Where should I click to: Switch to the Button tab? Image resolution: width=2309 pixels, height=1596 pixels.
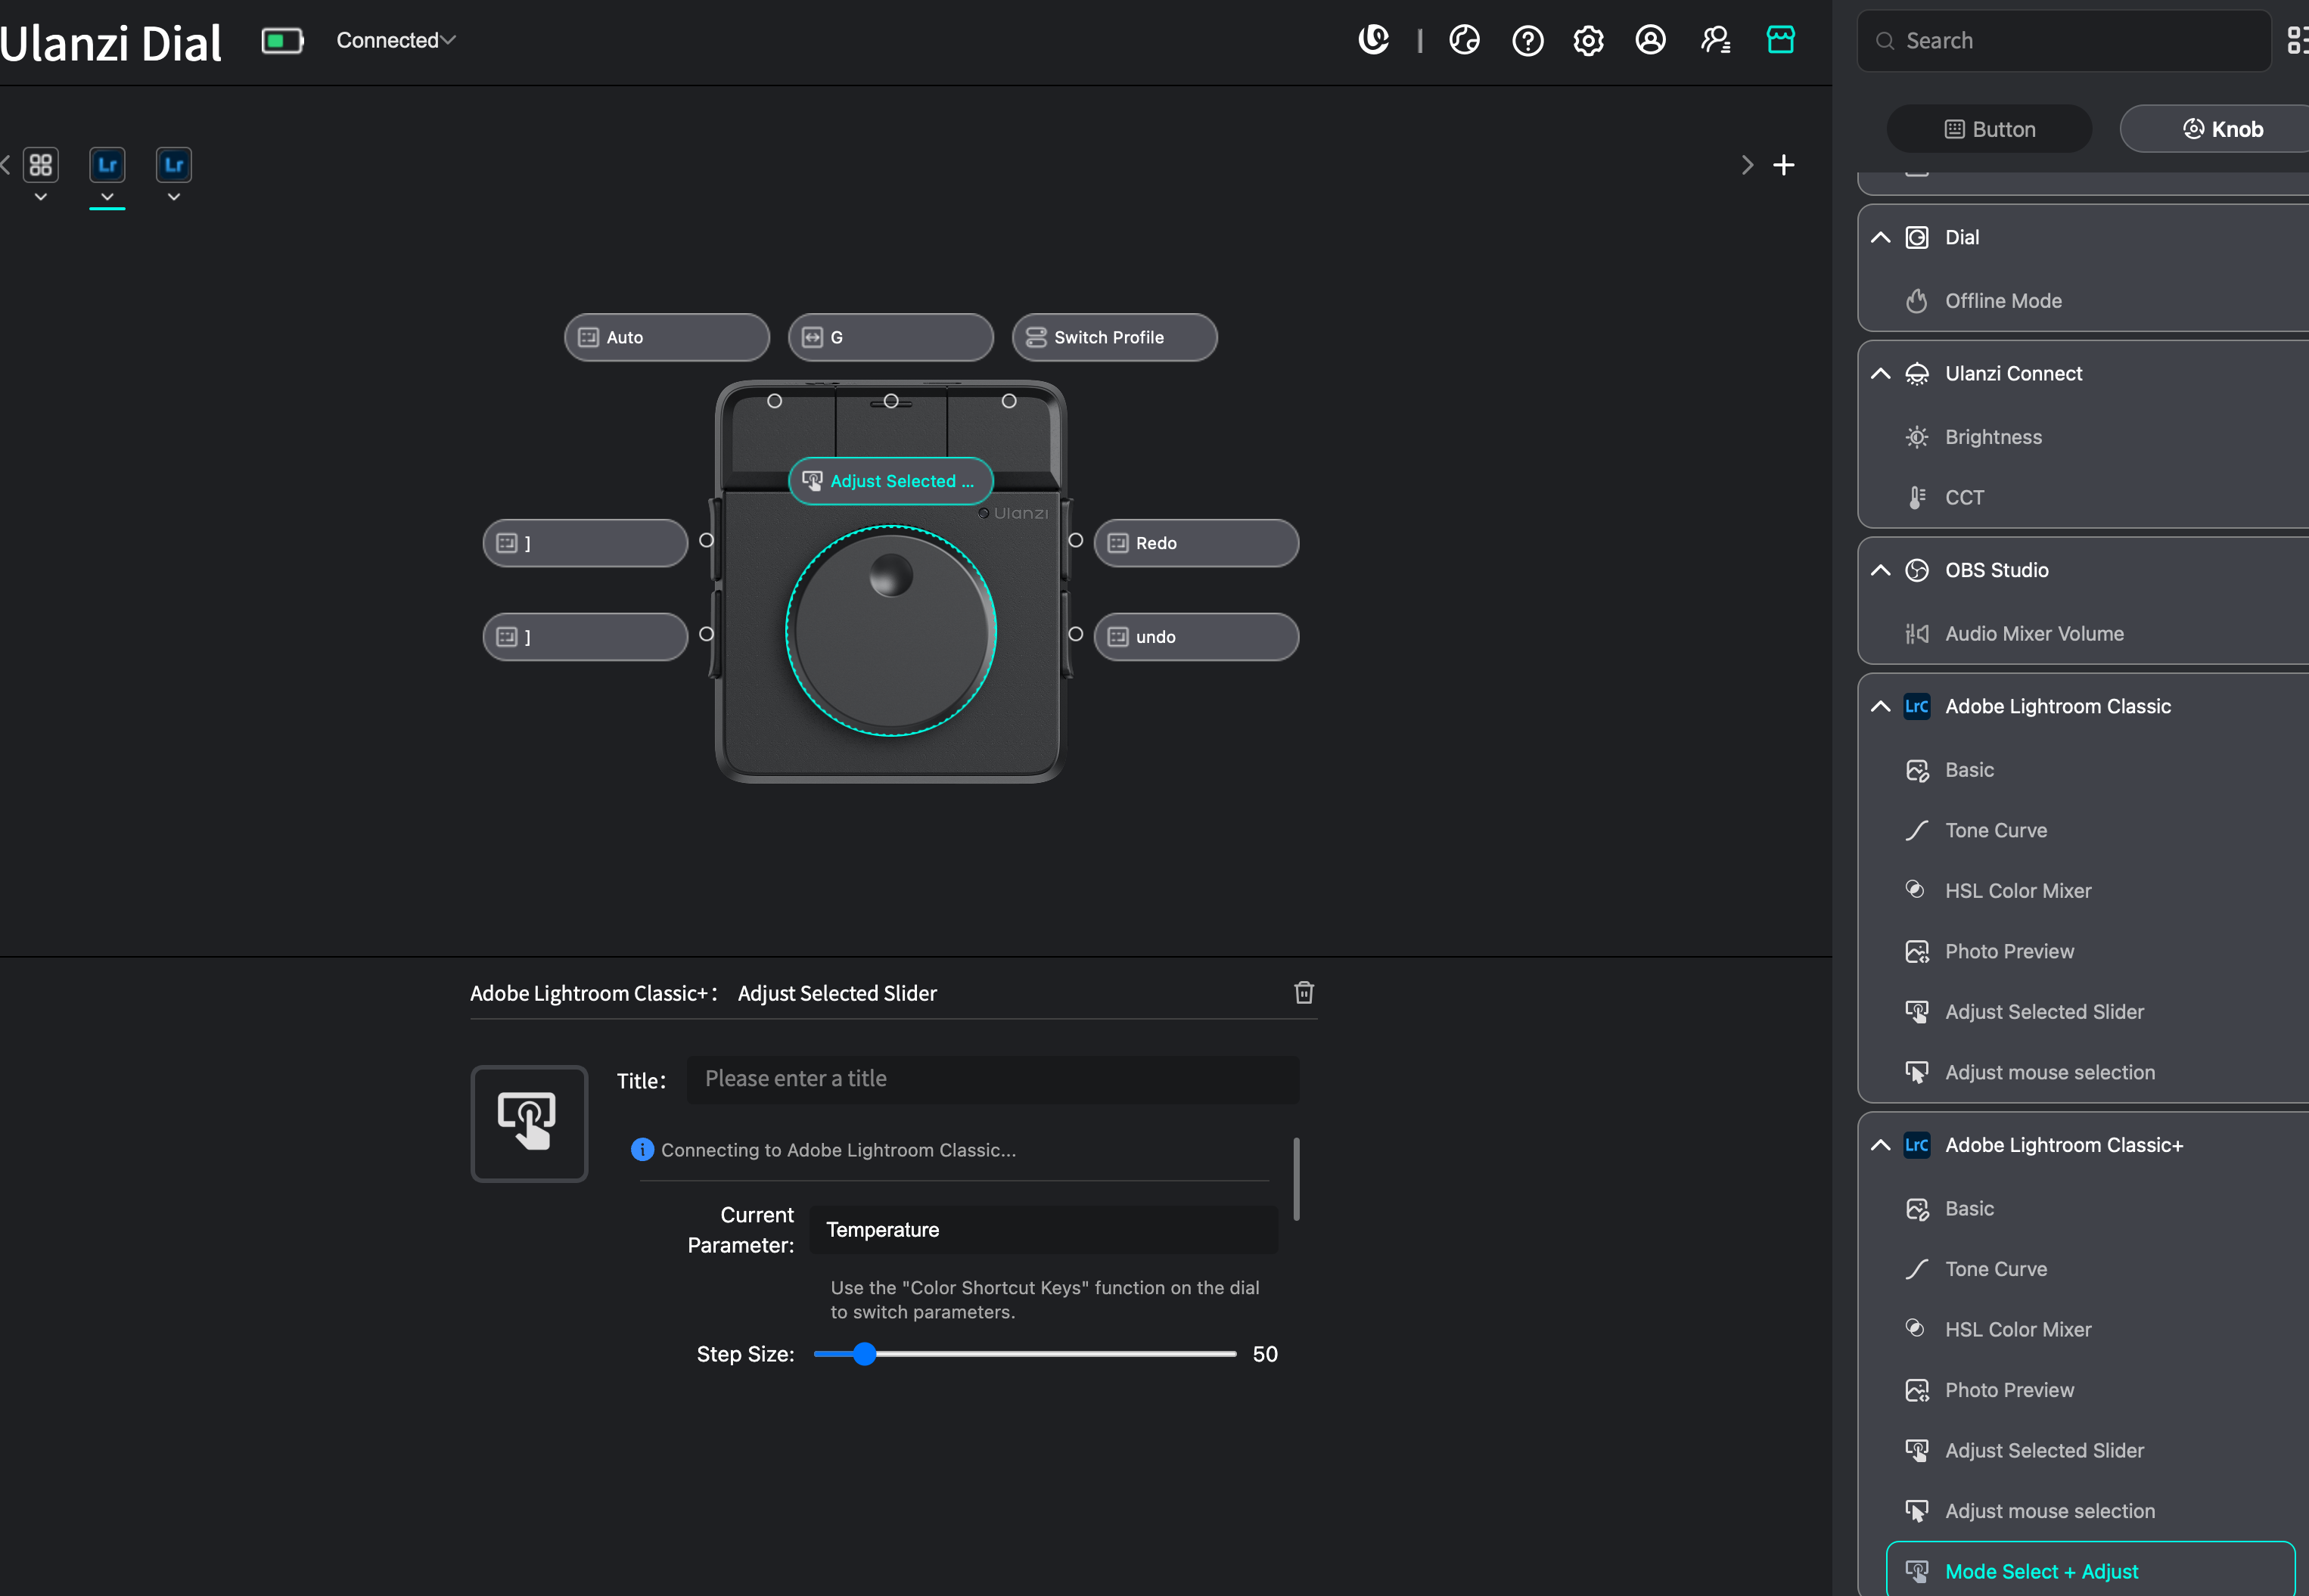[x=1989, y=129]
